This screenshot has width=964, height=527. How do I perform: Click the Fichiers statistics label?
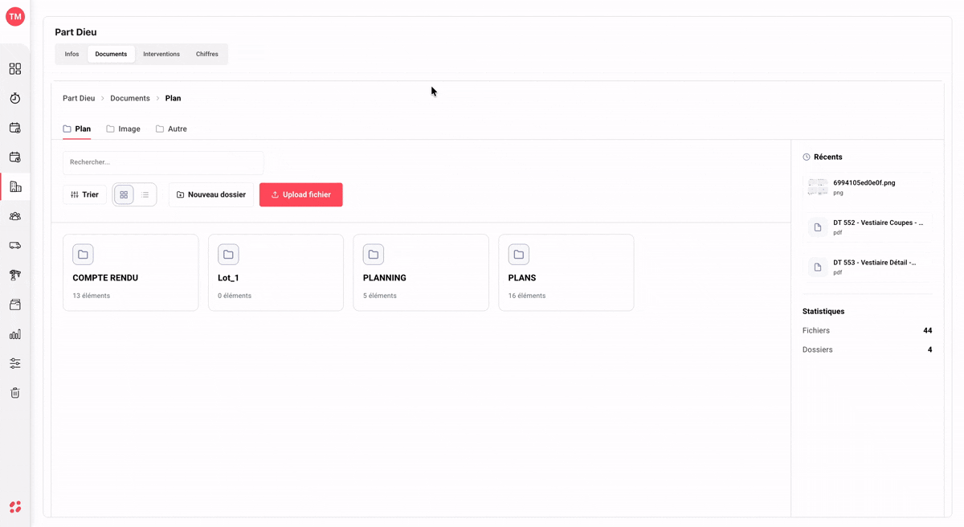pyautogui.click(x=816, y=330)
